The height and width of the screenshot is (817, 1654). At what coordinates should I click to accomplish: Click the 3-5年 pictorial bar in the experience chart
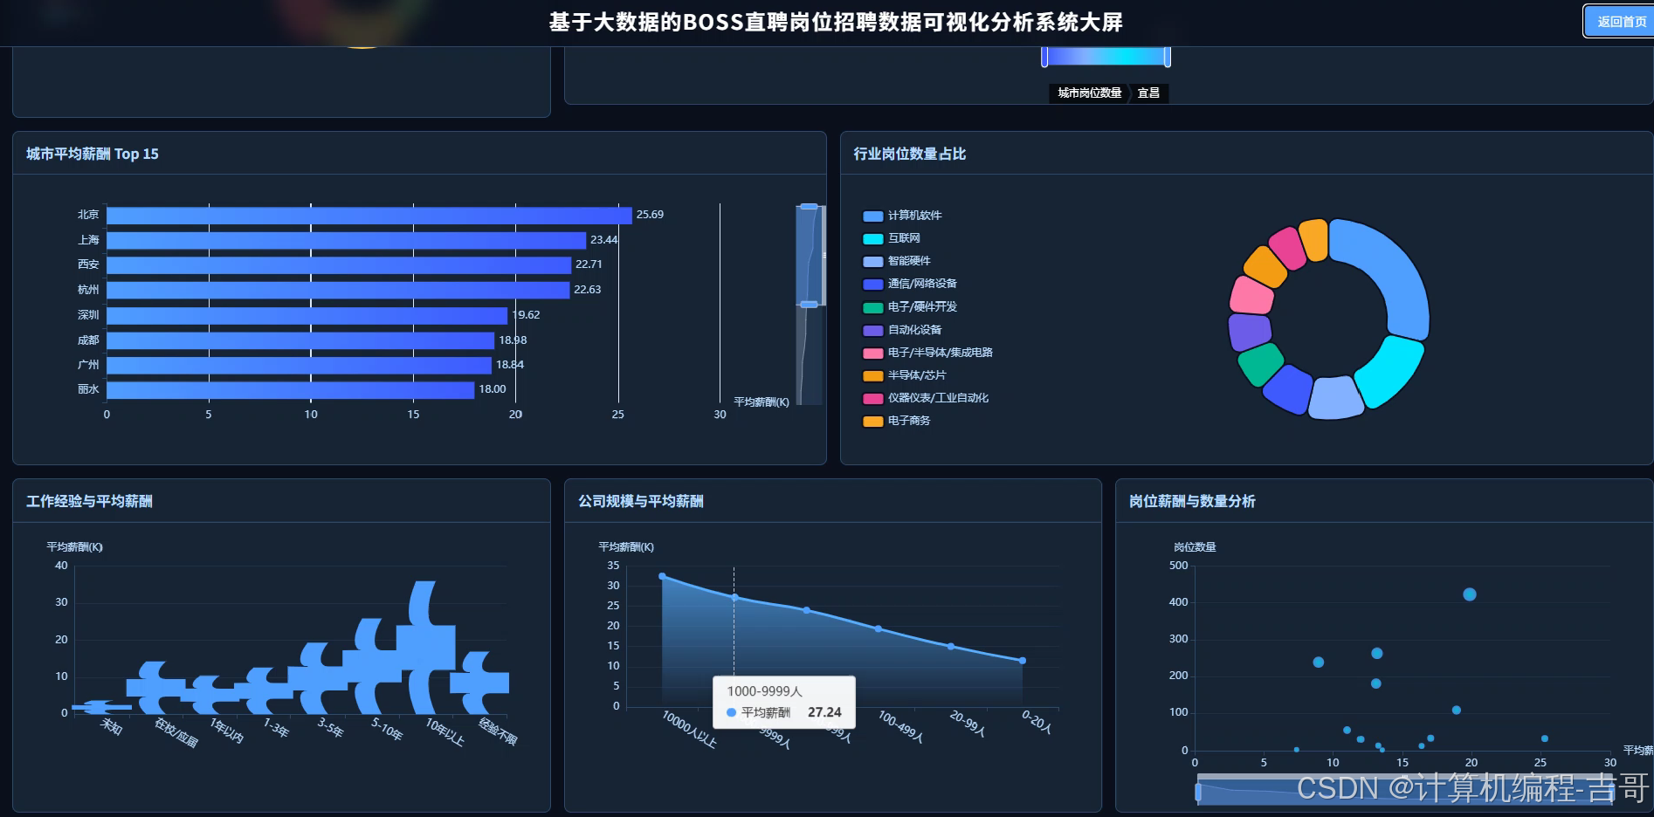[317, 678]
